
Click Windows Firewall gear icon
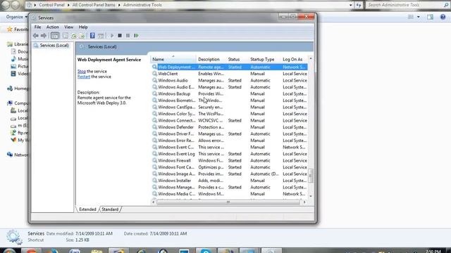tap(154, 160)
